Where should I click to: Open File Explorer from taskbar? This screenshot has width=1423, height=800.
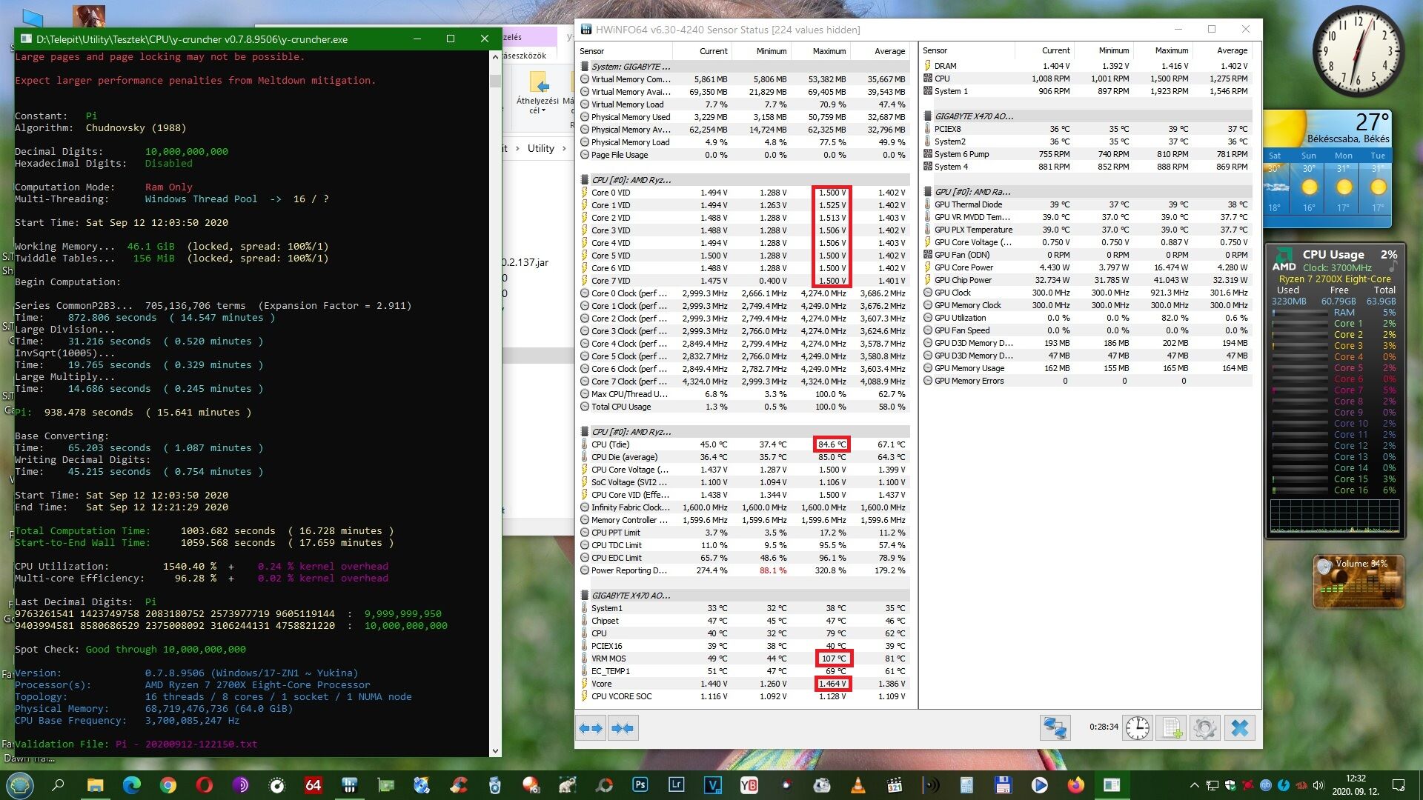pos(96,785)
